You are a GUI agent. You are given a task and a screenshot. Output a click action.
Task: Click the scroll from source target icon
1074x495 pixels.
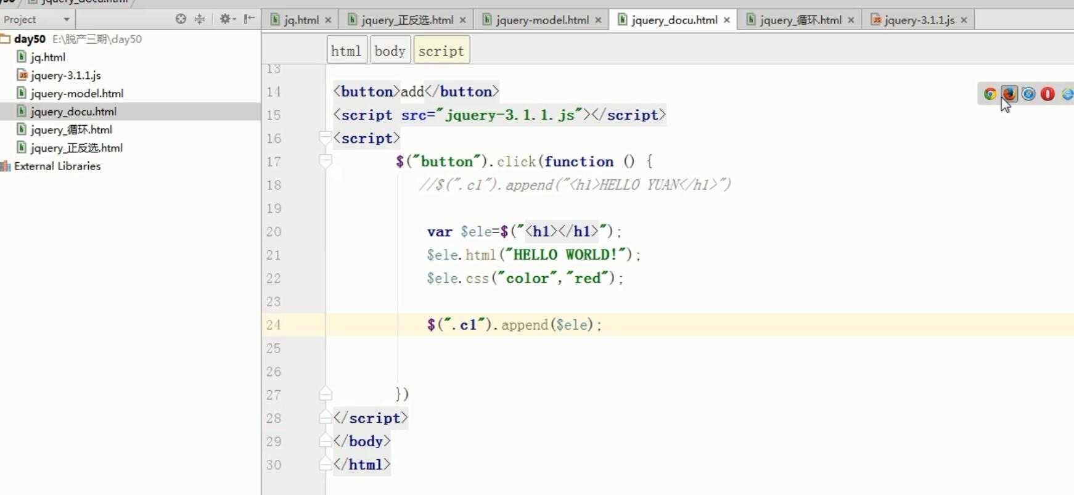tap(181, 19)
